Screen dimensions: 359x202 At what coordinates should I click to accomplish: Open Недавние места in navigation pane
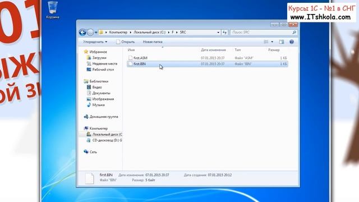(x=105, y=63)
